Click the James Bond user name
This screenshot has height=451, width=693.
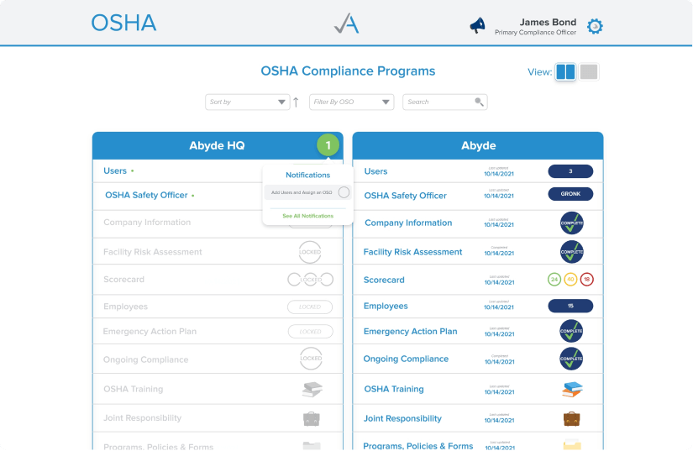(548, 22)
